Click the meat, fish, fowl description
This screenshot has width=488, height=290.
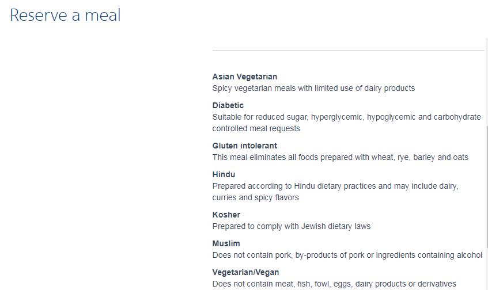tap(334, 284)
